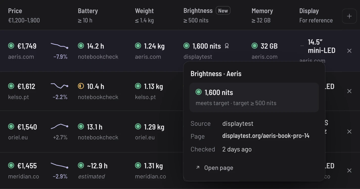
Task: Click the green status dot beside €1,749
Action: pyautogui.click(x=11, y=46)
